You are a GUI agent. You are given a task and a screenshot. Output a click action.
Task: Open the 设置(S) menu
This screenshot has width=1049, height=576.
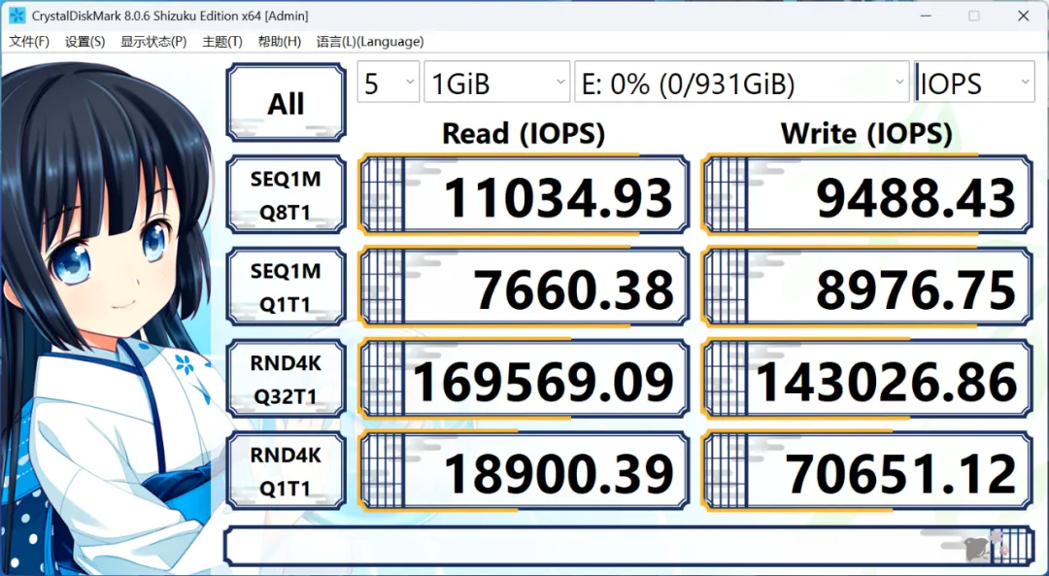click(x=85, y=42)
